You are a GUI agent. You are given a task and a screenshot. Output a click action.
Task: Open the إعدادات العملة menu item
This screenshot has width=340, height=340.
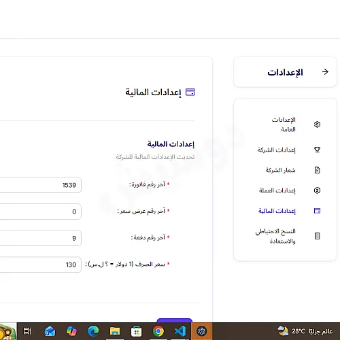pos(277,190)
